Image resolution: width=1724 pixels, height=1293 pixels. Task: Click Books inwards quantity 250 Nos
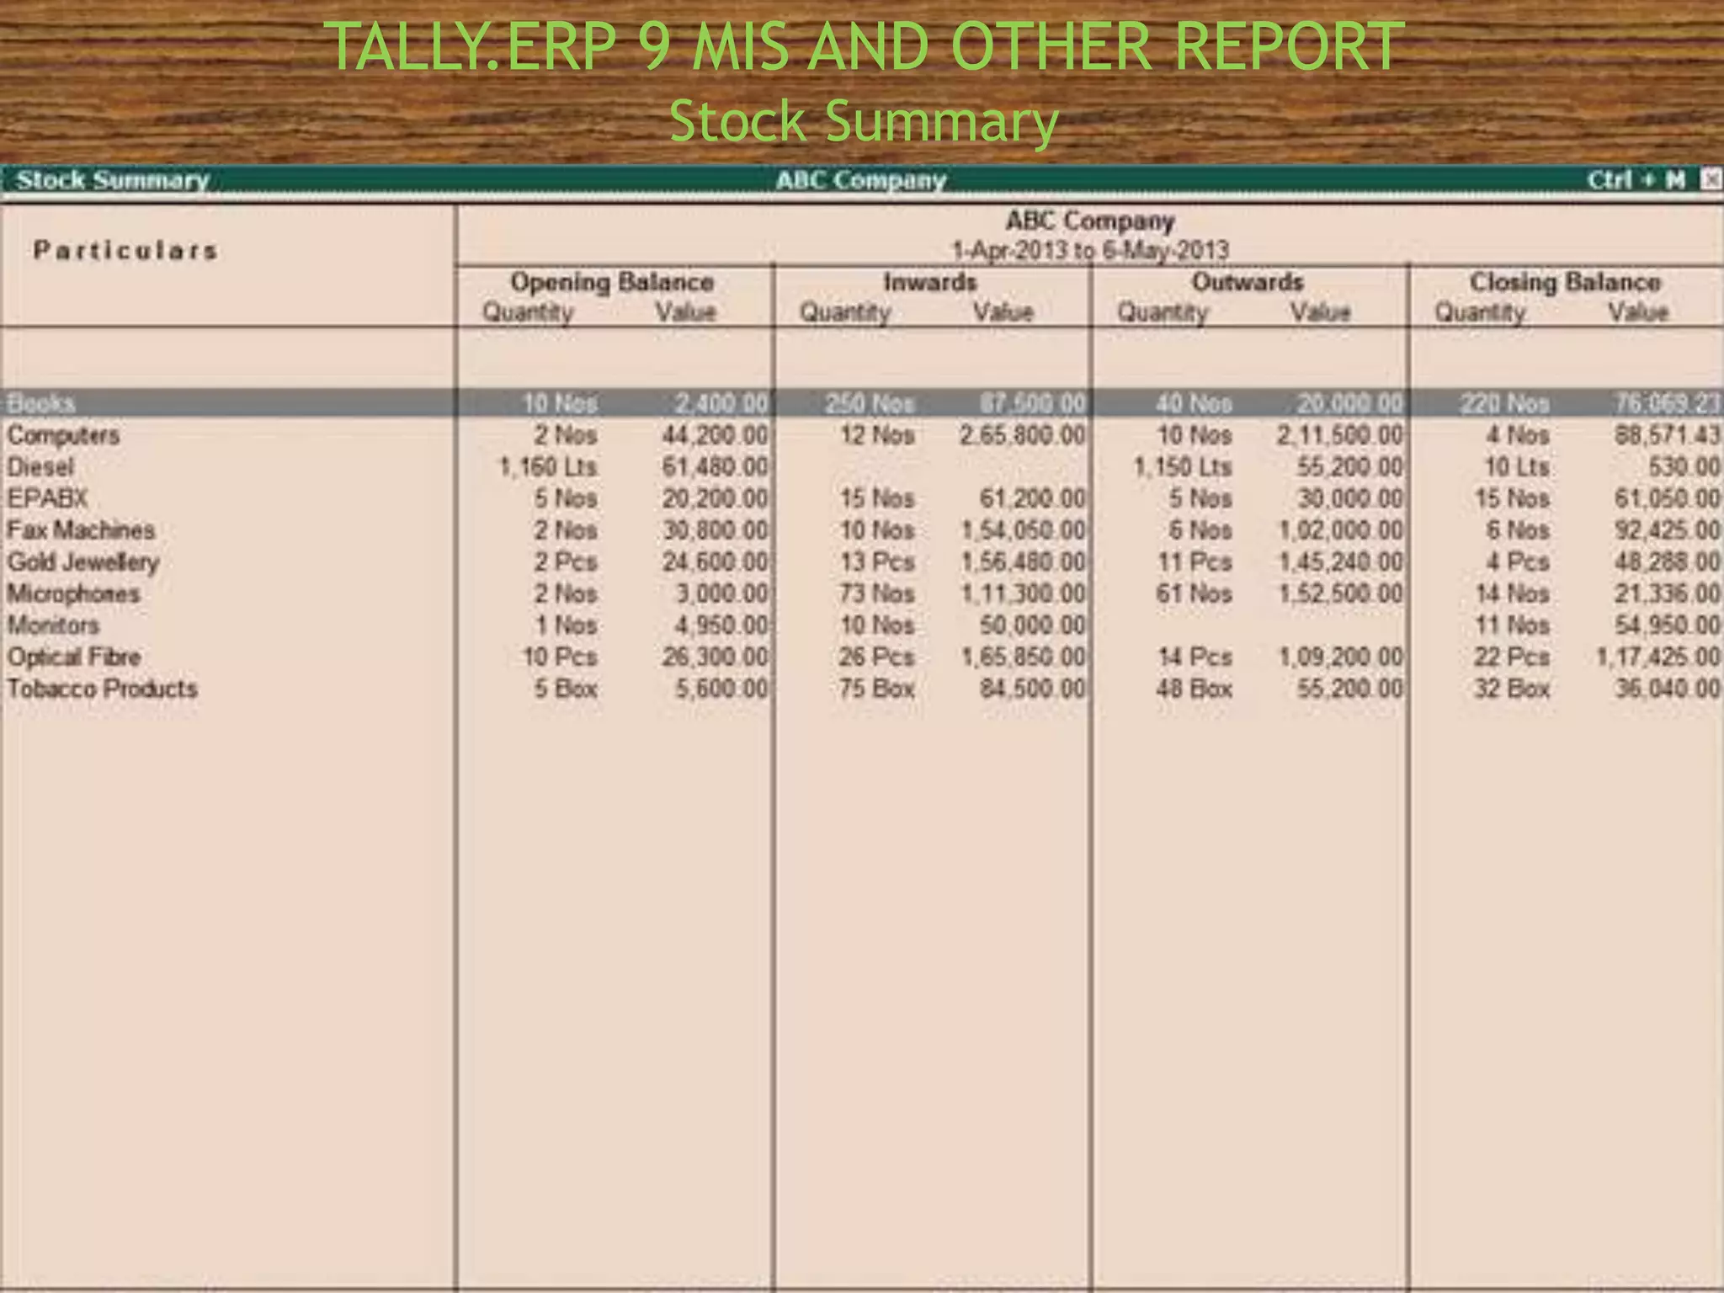coord(869,403)
